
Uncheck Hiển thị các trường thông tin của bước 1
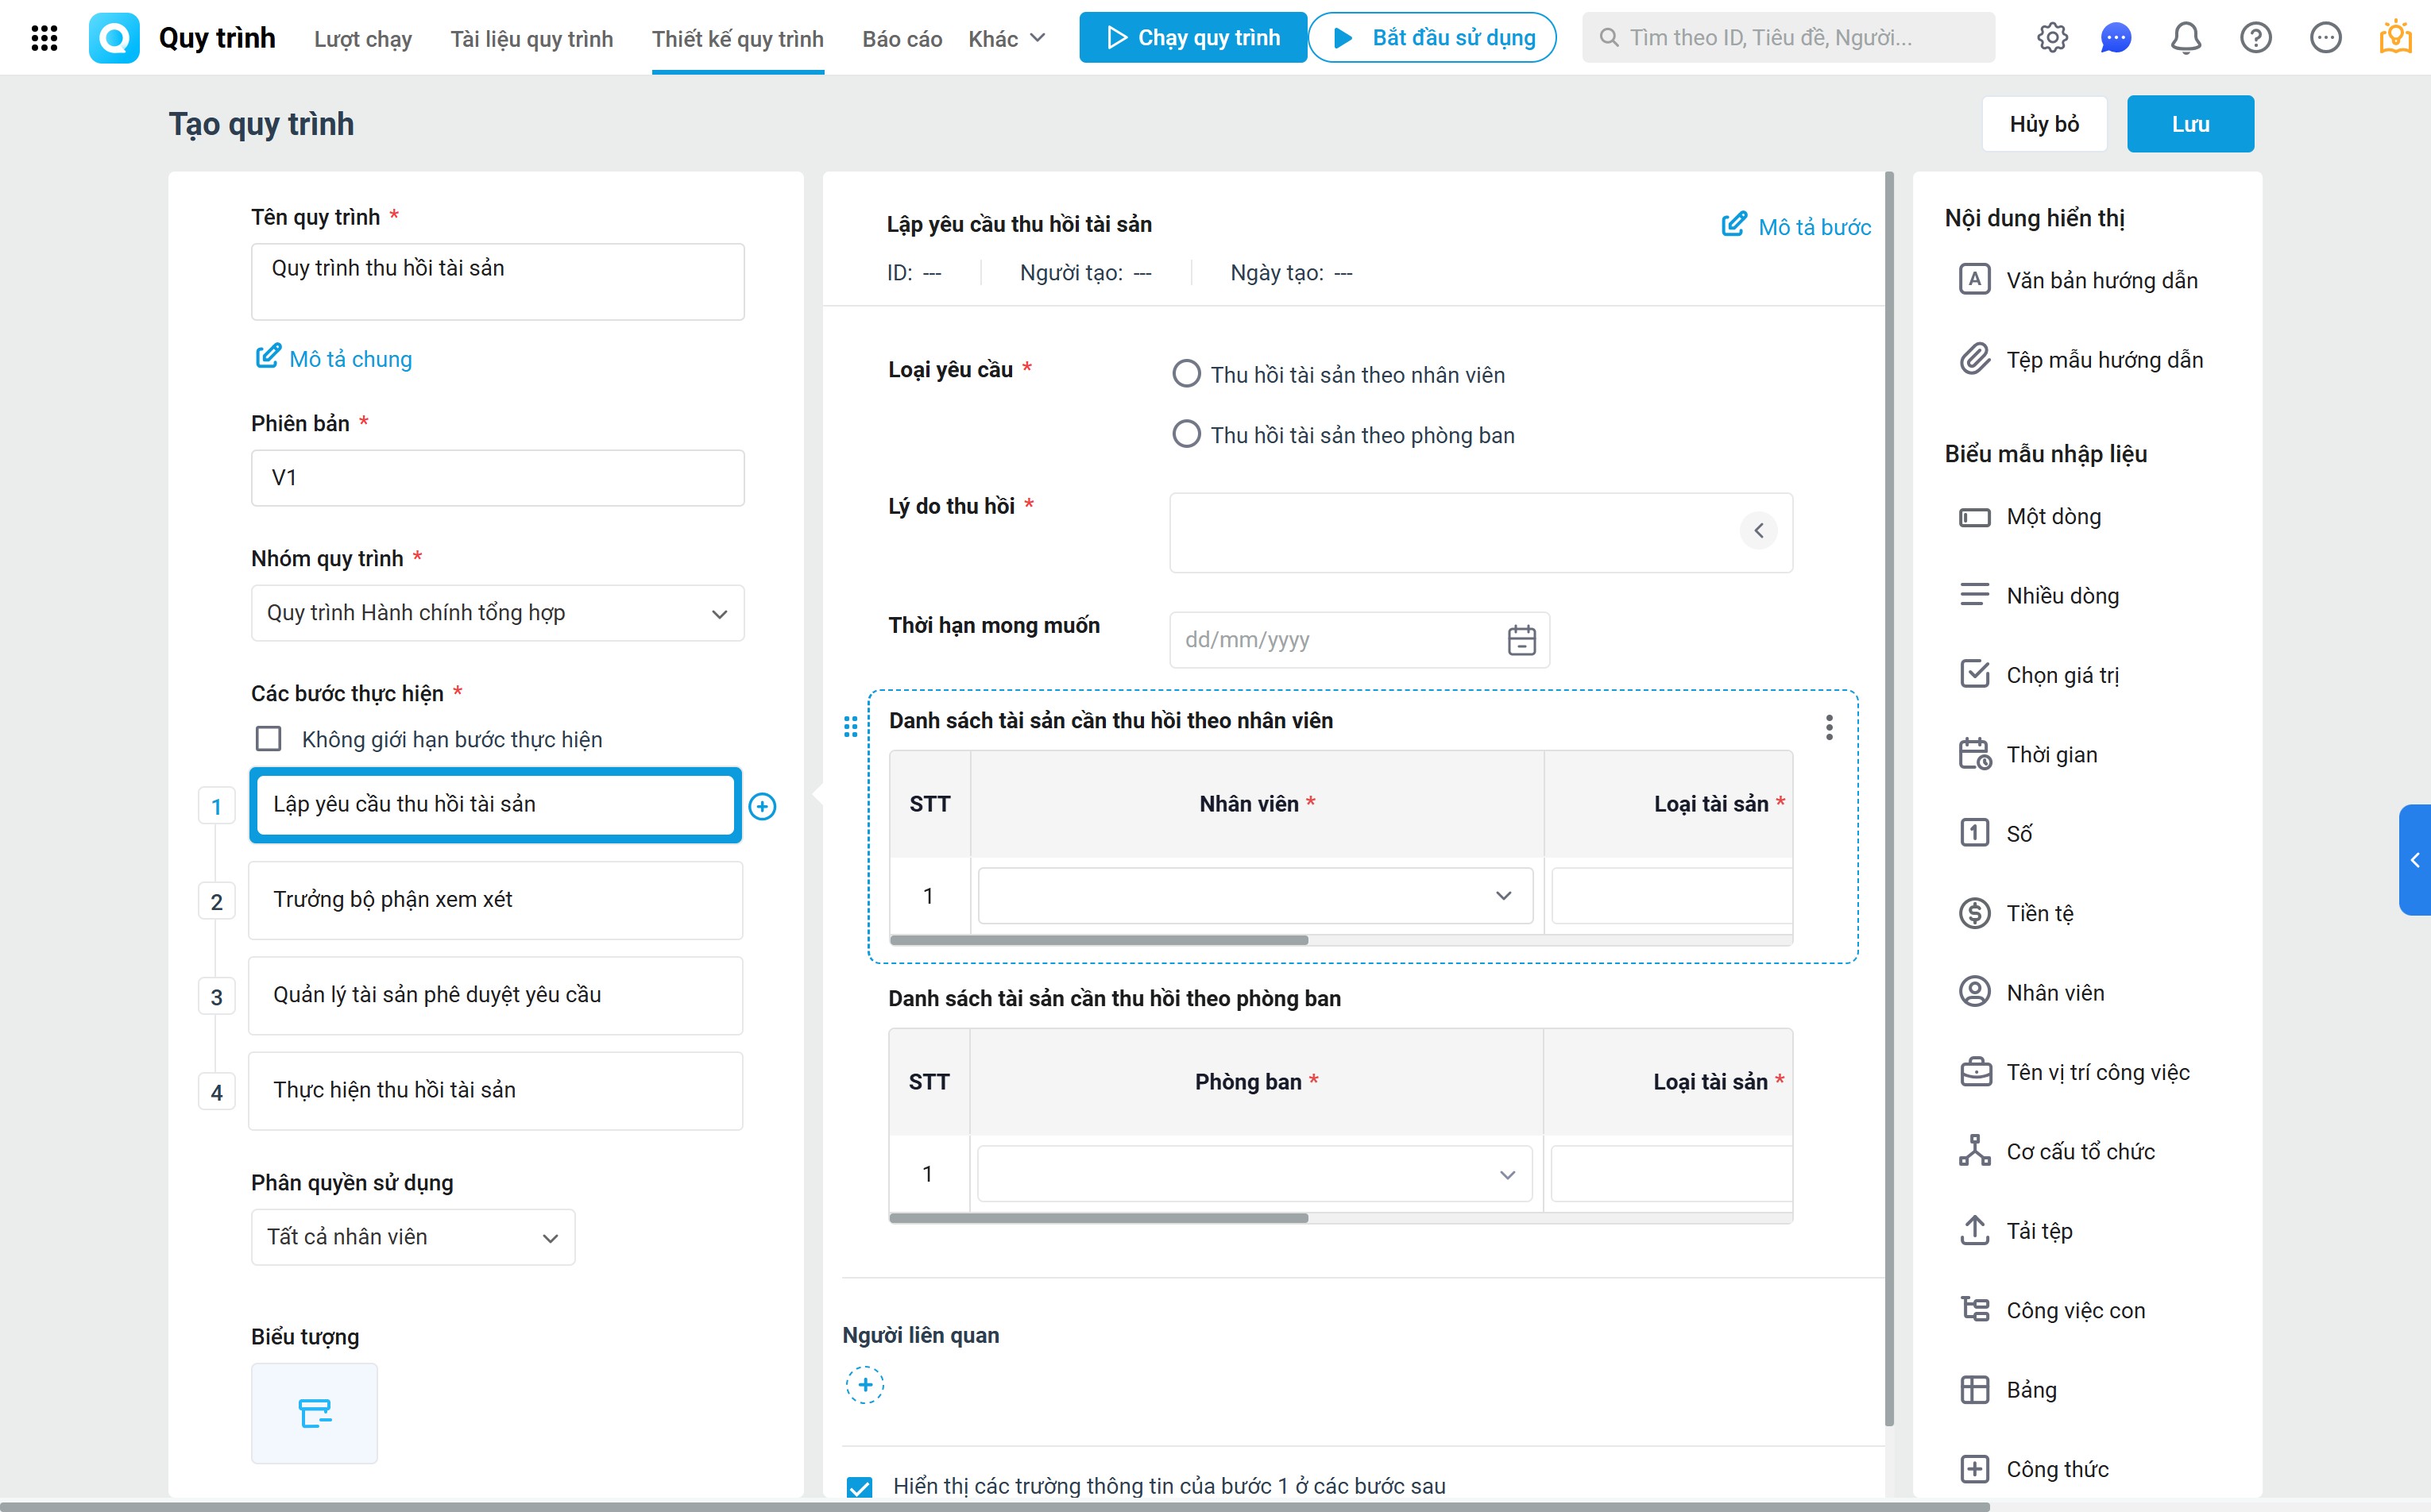pos(860,1487)
